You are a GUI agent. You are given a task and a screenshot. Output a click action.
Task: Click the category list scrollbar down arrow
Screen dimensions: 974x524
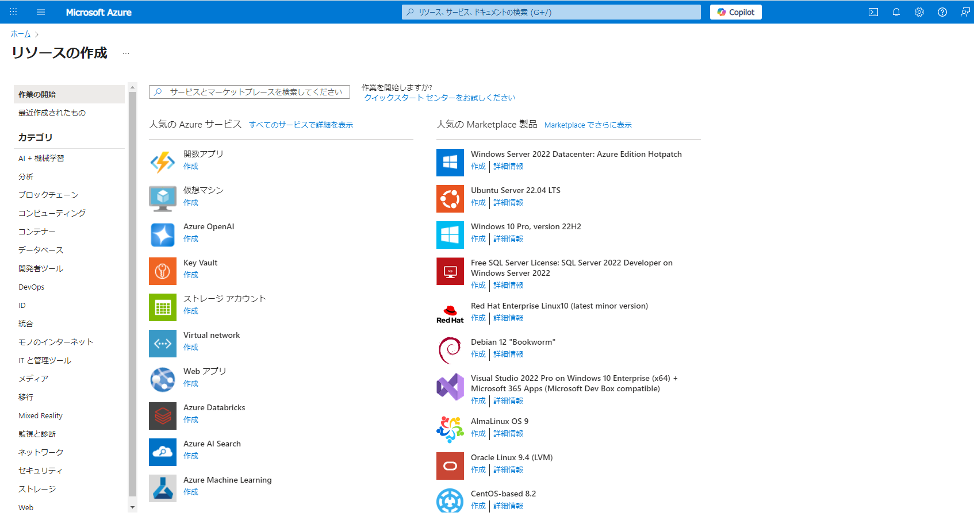click(x=133, y=507)
